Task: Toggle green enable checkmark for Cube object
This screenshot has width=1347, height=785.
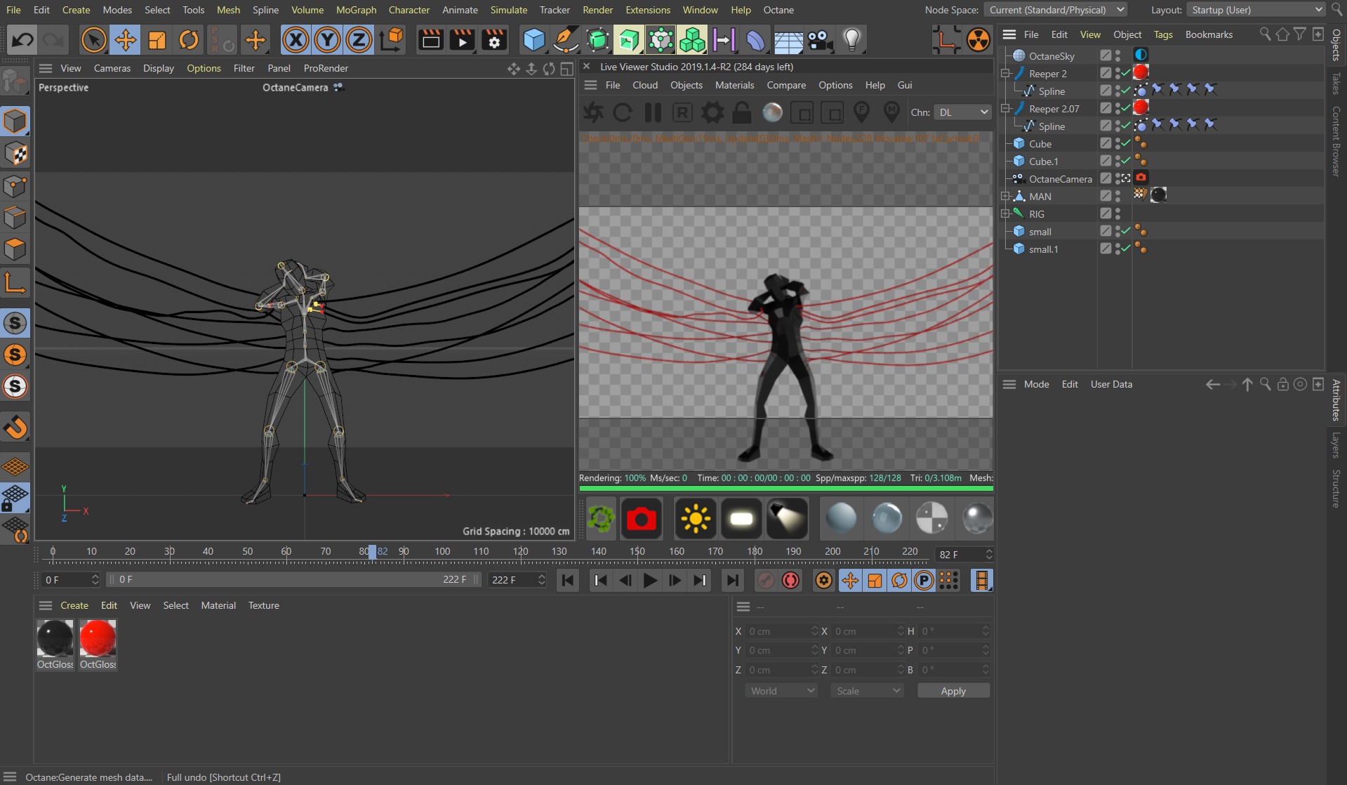Action: (1126, 143)
